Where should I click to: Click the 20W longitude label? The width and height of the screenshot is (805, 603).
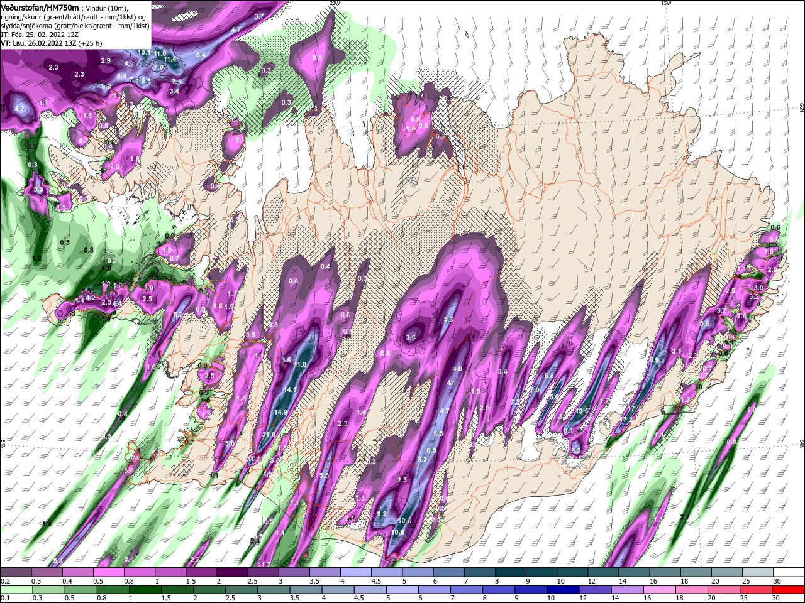tap(335, 3)
